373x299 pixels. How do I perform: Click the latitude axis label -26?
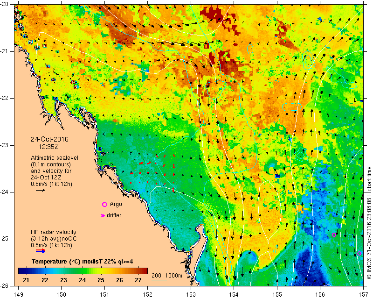pyautogui.click(x=4, y=286)
